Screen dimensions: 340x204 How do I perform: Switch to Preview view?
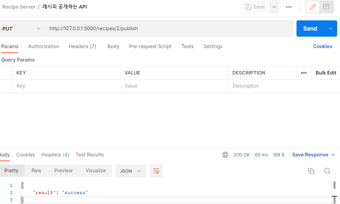coord(63,171)
